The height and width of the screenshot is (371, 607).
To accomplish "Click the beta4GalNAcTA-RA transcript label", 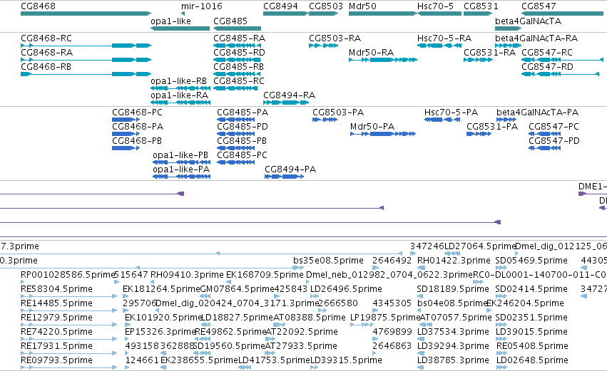I will pos(536,38).
